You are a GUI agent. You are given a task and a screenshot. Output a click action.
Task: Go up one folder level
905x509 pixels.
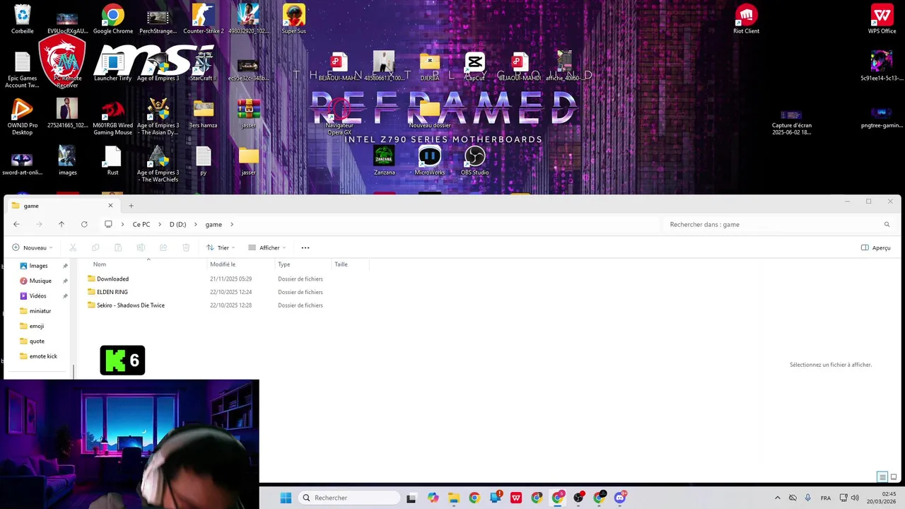pos(62,224)
